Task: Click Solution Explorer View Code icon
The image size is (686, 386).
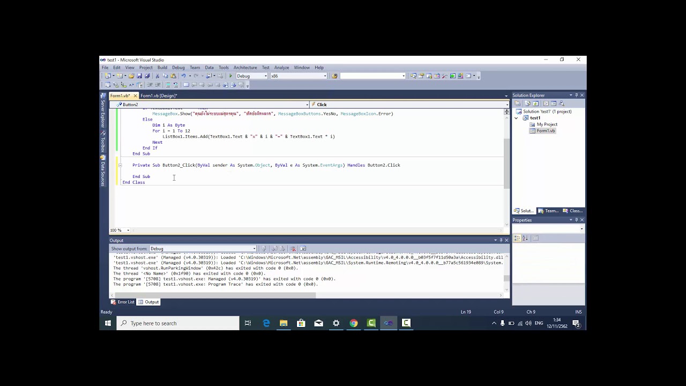Action: [x=546, y=103]
